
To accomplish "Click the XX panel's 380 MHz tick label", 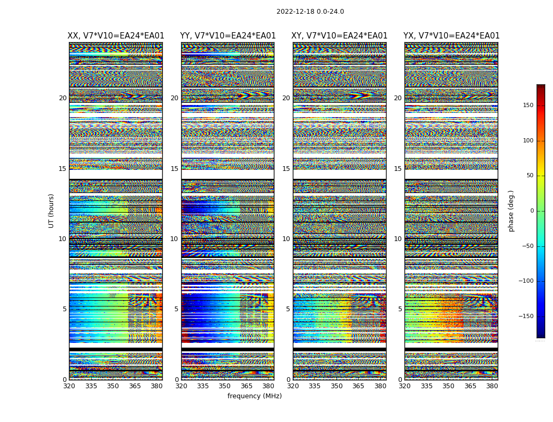I will 156,386.
